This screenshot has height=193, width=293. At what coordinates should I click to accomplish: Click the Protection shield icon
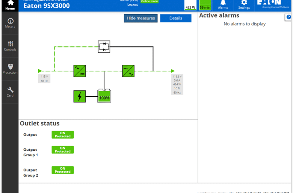coord(11,67)
